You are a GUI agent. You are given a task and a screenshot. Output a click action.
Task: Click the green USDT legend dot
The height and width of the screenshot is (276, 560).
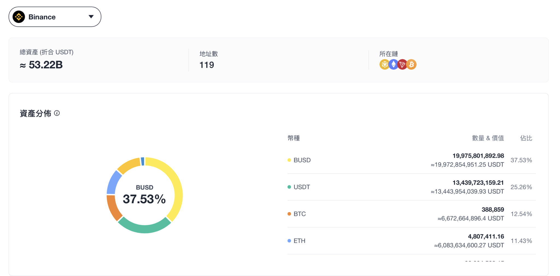click(x=289, y=187)
